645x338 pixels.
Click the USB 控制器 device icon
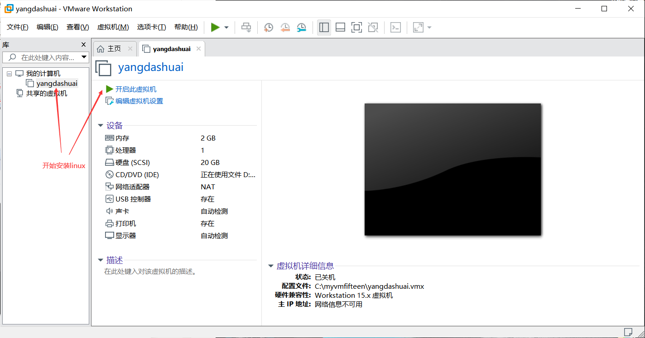tap(110, 199)
